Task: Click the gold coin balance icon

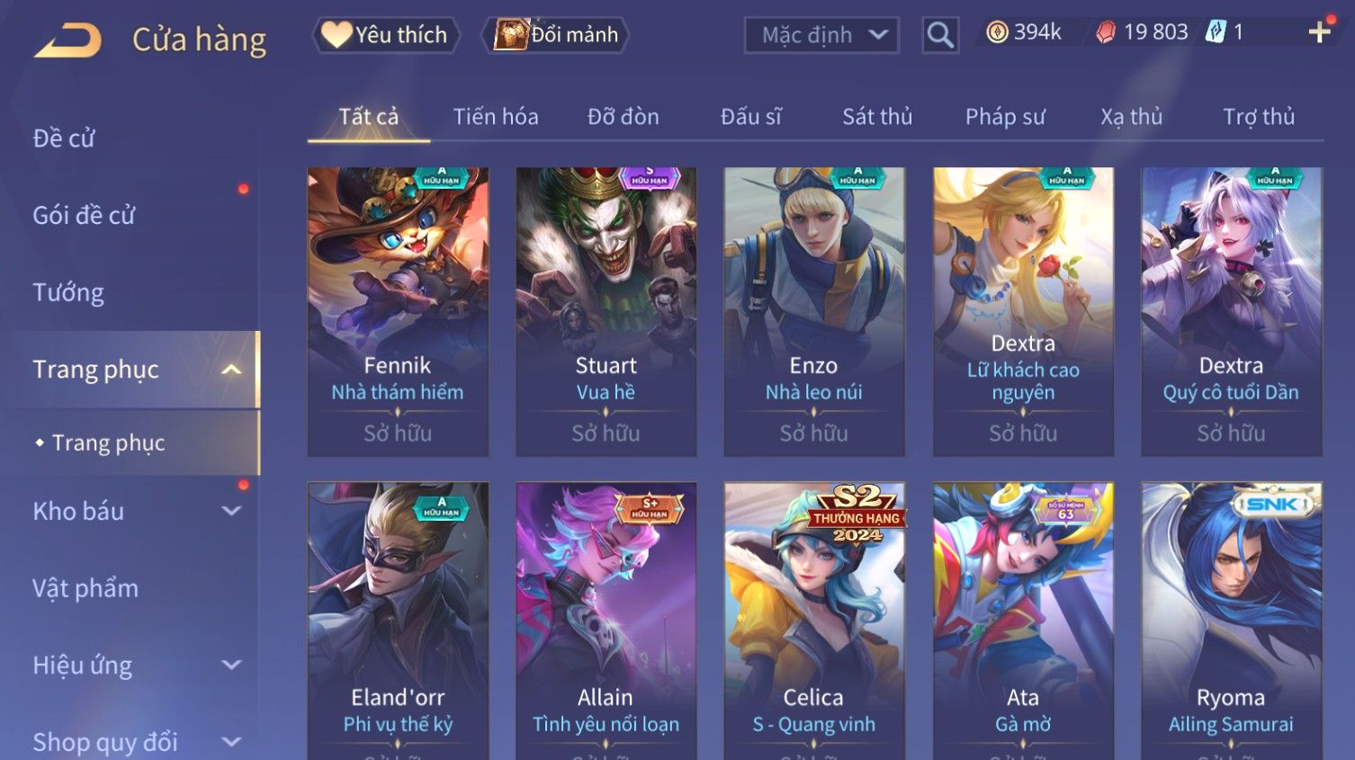Action: click(x=996, y=32)
